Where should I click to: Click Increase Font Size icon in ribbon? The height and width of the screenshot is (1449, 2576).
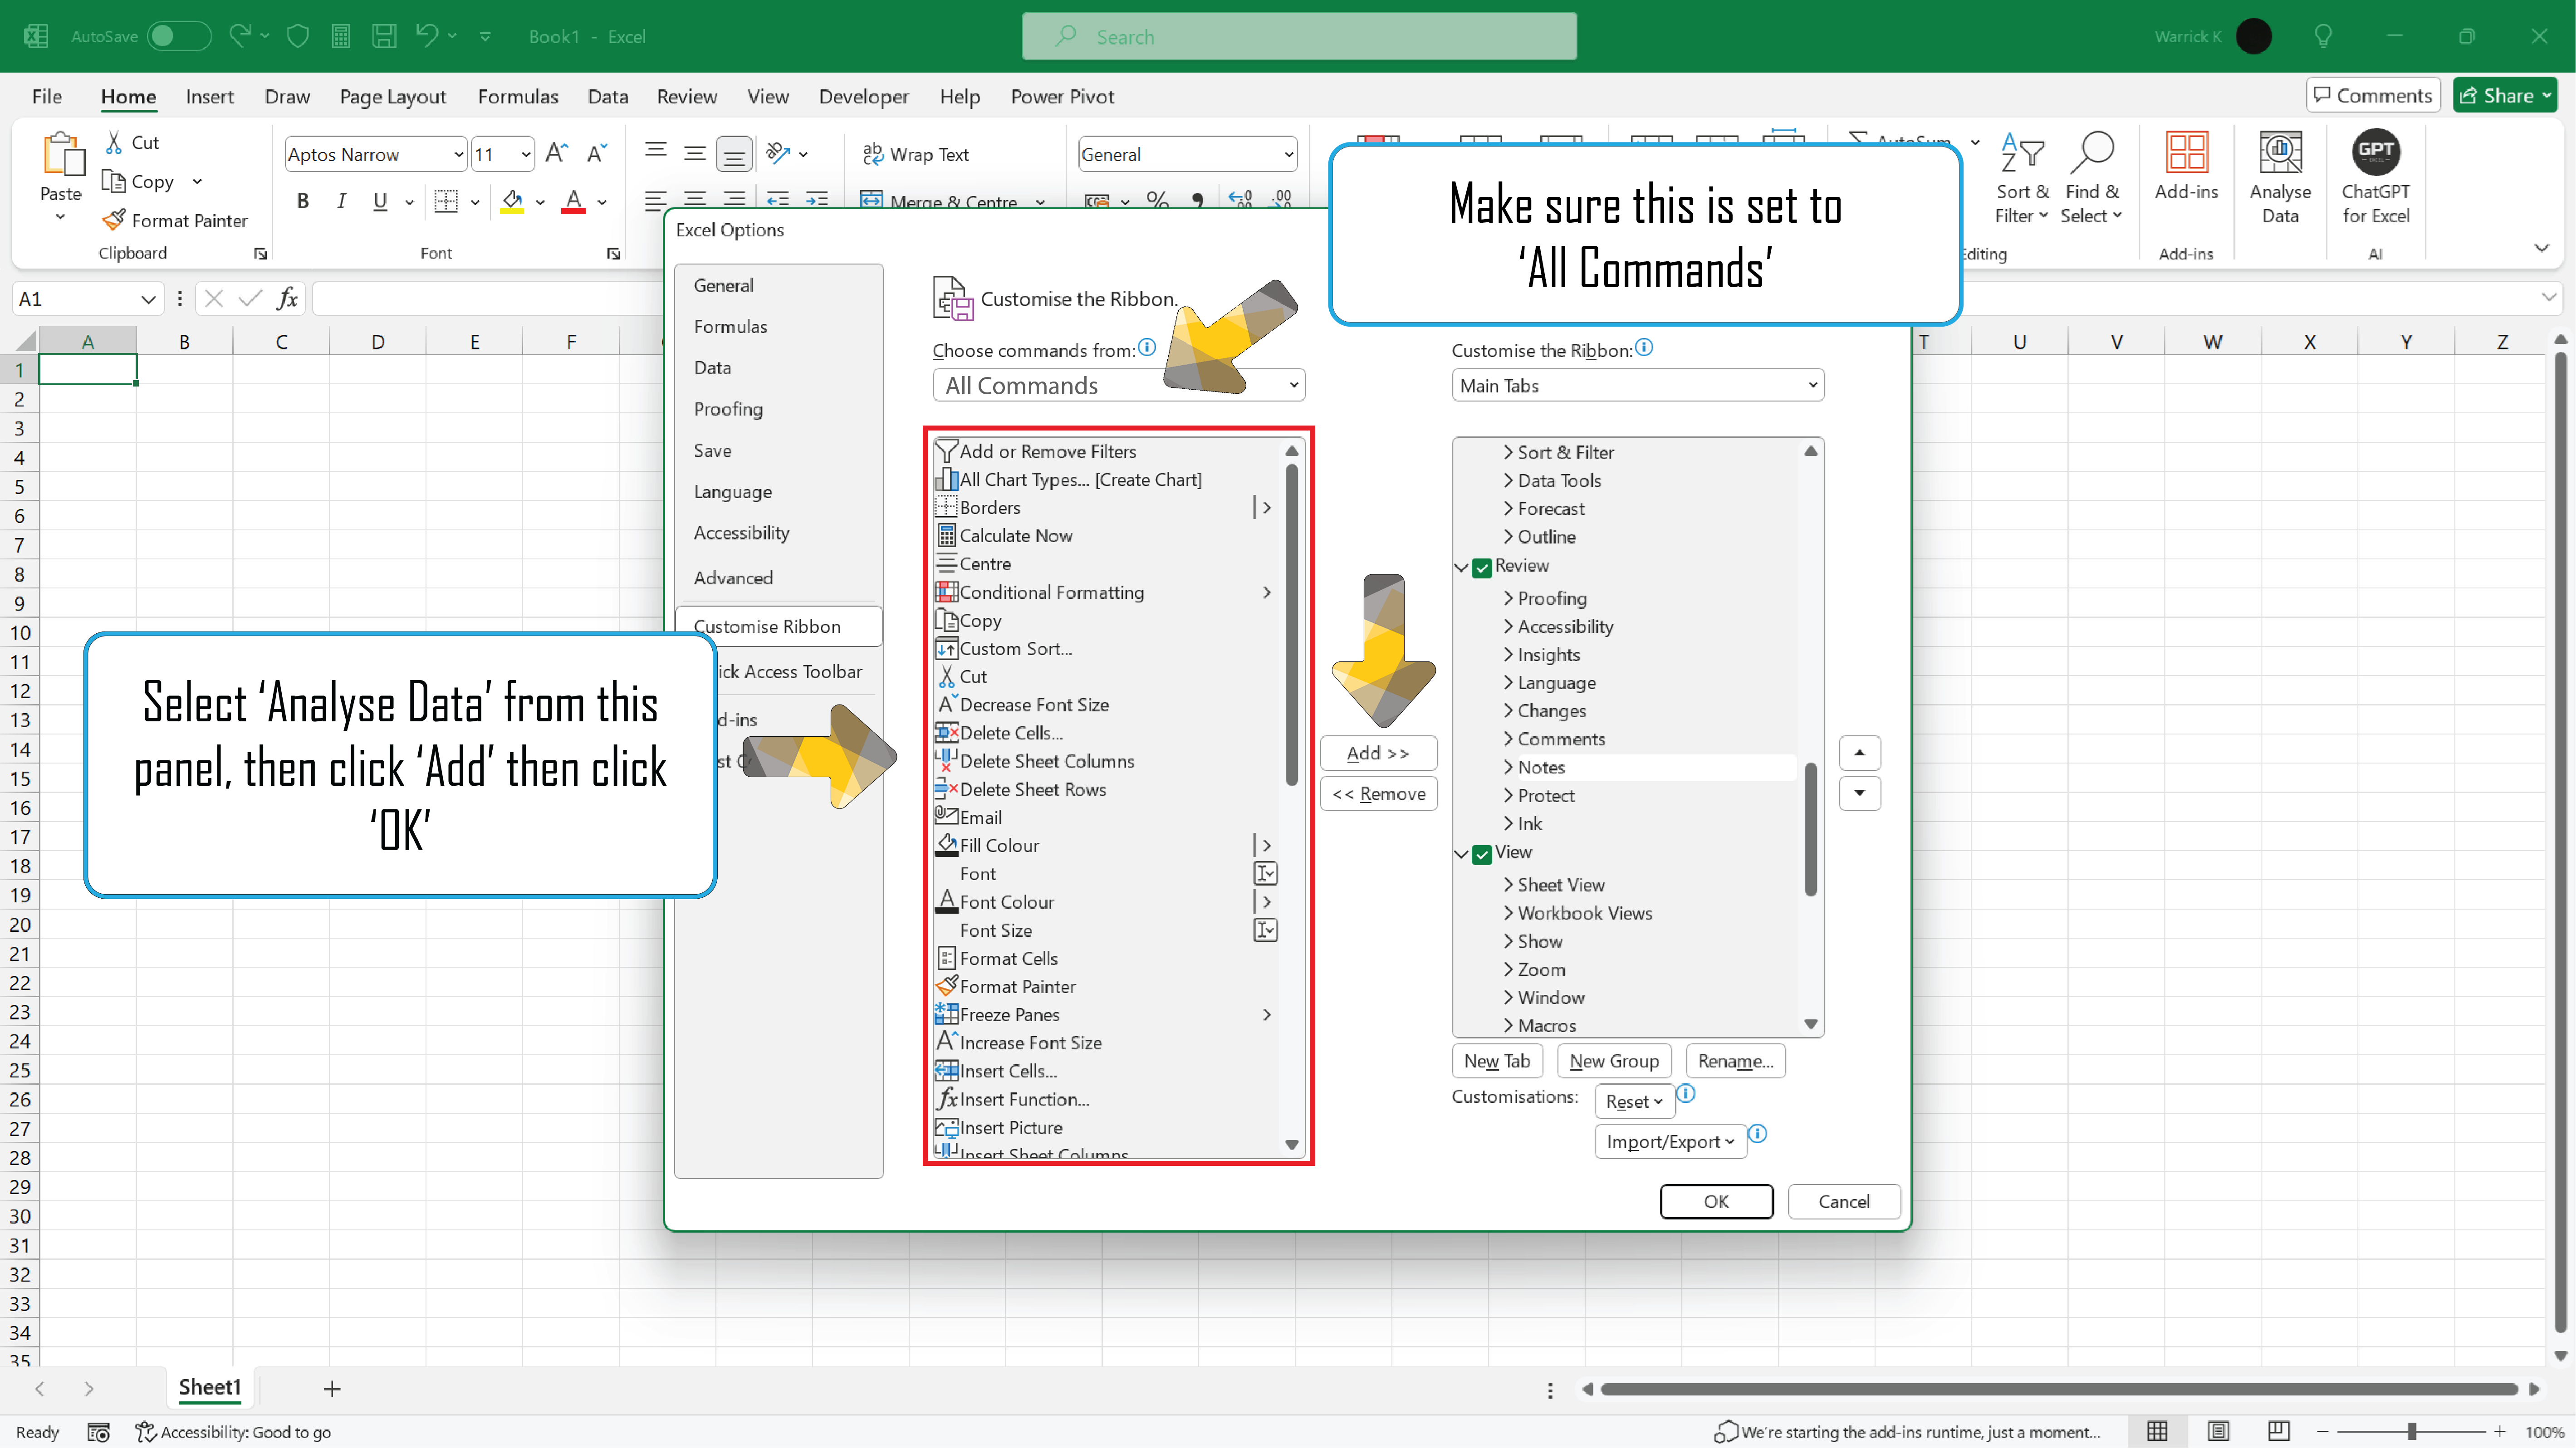pyautogui.click(x=557, y=153)
